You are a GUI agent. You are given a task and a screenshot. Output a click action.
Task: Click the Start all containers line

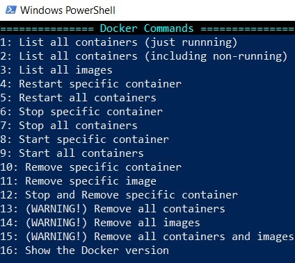tap(72, 153)
